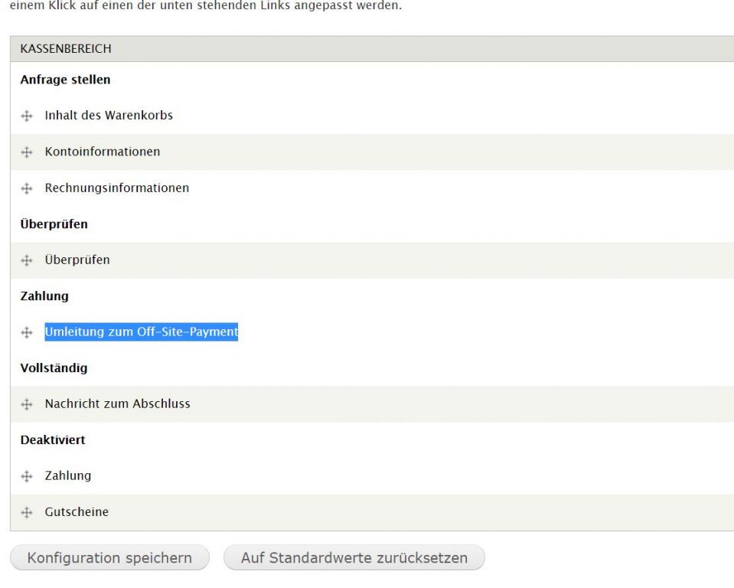Click the Nachricht zum Abschluss label

117,403
